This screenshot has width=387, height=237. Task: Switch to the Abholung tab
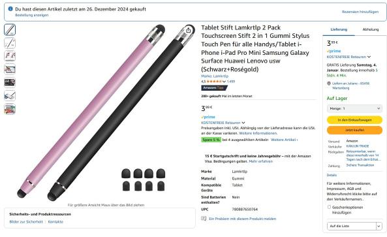[x=371, y=29]
